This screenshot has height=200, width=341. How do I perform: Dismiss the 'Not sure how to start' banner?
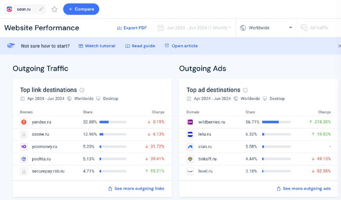[x=339, y=46]
